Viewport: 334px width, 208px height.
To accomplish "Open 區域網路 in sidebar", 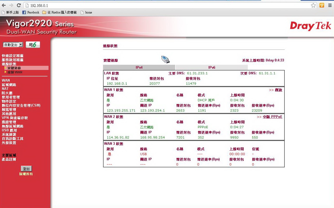I will point(9,85).
